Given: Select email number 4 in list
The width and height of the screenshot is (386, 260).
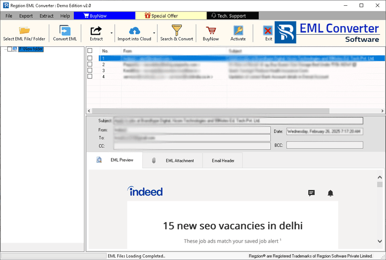Looking at the screenshot, I should pyautogui.click(x=242, y=77).
